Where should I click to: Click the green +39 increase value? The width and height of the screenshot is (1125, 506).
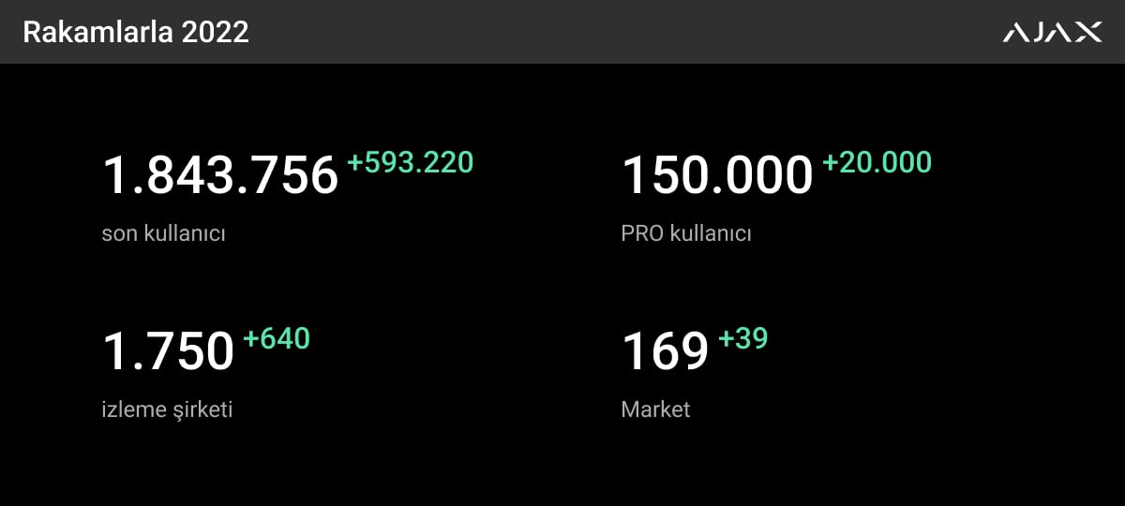(x=743, y=338)
